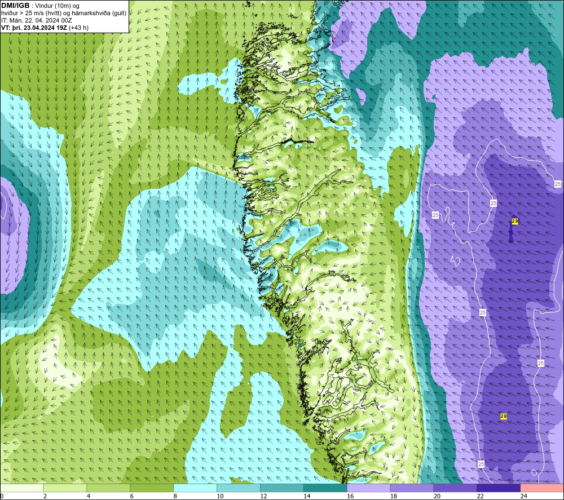Image resolution: width=564 pixels, height=500 pixels.
Task: Select the dark teal 14–16 m/s legend swatch
Action: coord(325,488)
